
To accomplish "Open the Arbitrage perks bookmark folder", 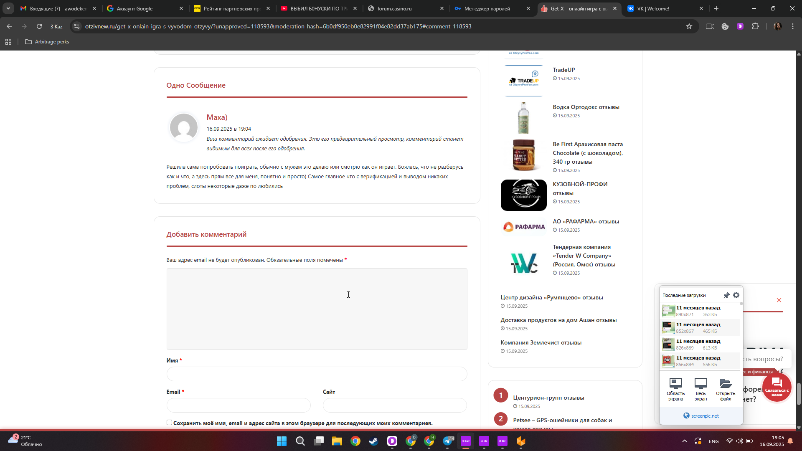I will point(47,42).
